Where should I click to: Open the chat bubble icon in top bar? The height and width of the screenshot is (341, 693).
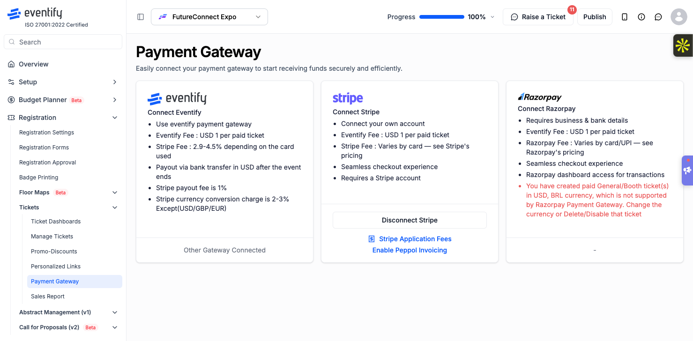click(x=658, y=17)
